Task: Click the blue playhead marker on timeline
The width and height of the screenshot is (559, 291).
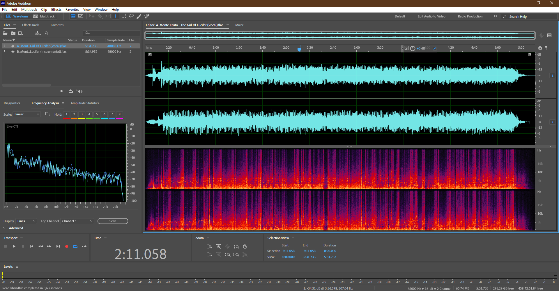Action: pos(299,50)
